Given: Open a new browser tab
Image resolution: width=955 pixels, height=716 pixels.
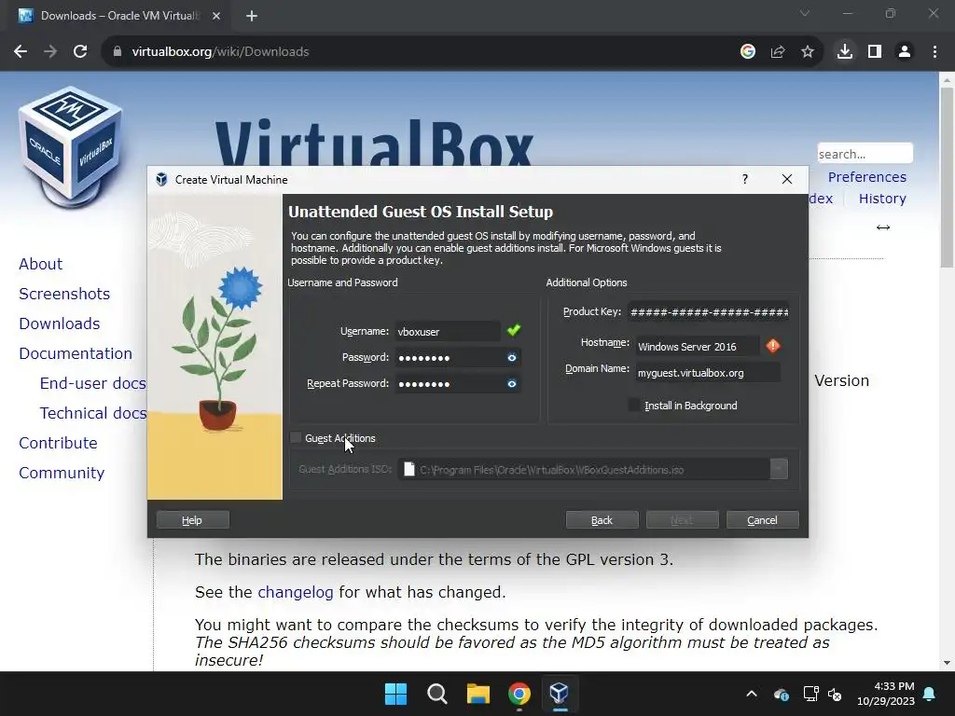Looking at the screenshot, I should point(252,16).
